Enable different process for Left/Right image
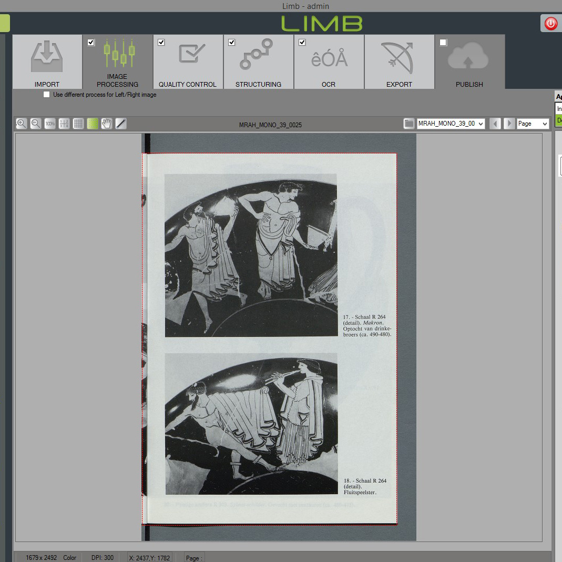The image size is (562, 562). [x=47, y=95]
